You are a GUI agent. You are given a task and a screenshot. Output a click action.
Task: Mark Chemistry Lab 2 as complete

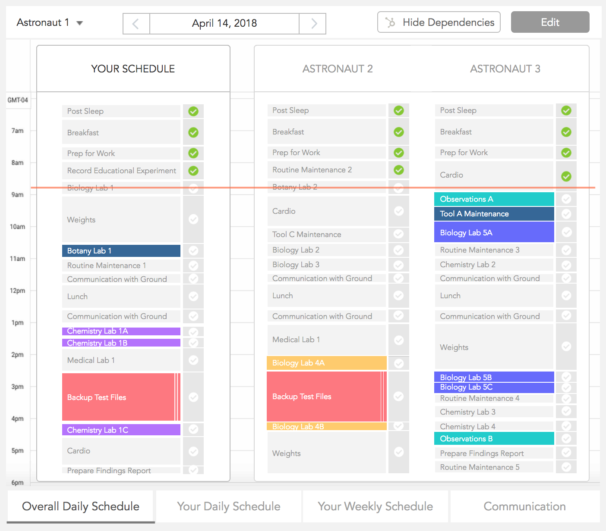(566, 265)
